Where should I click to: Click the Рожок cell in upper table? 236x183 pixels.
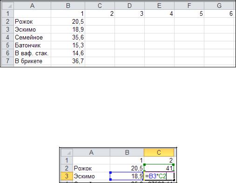click(x=32, y=21)
